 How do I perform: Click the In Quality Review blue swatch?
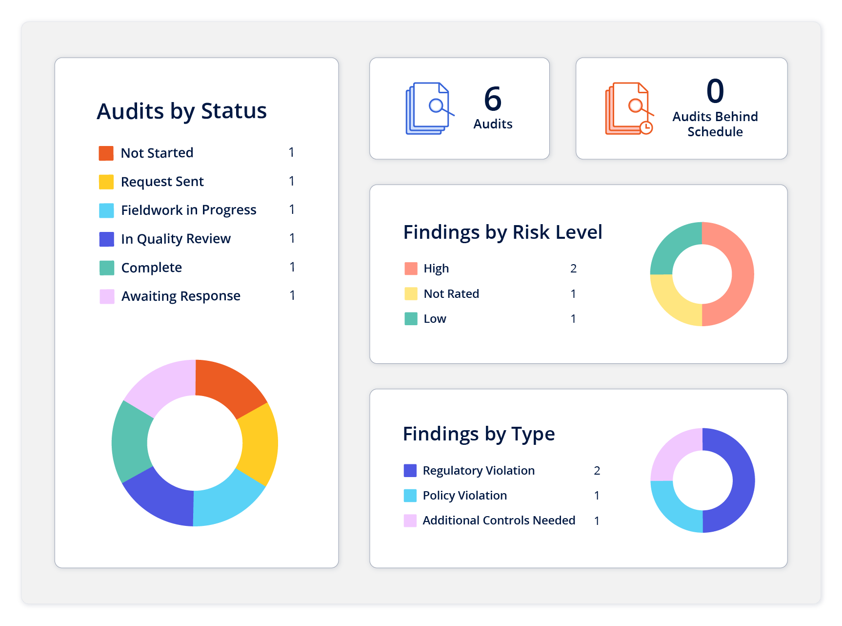(106, 239)
